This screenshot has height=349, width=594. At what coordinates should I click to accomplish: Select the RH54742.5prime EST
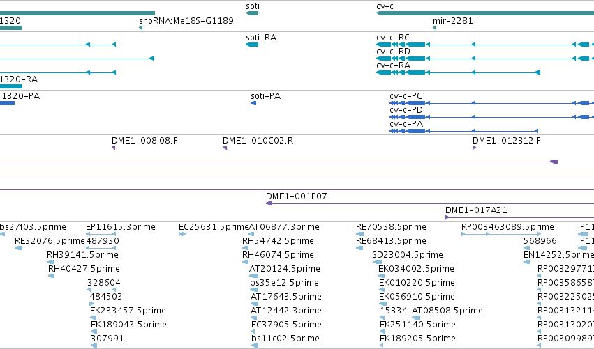coord(278,241)
